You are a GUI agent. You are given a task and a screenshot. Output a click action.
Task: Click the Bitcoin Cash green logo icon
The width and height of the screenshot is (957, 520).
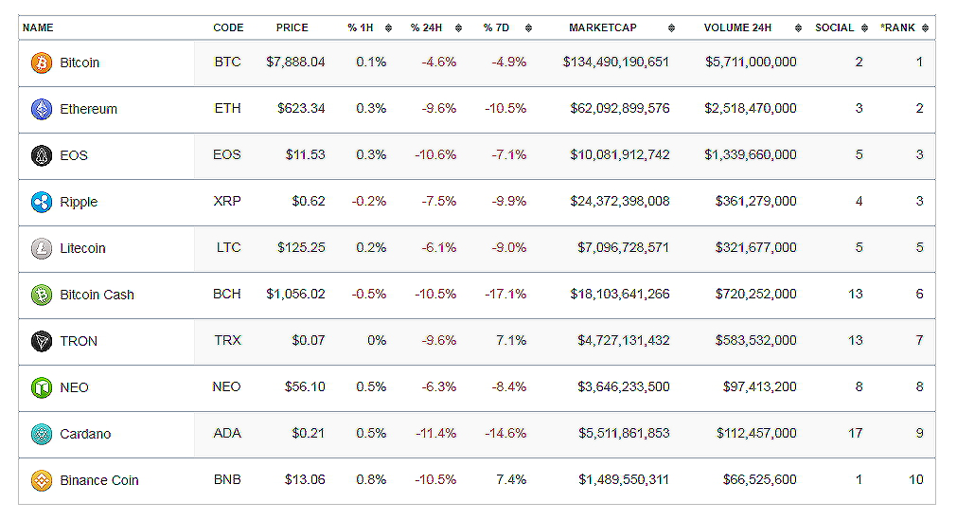[x=42, y=295]
